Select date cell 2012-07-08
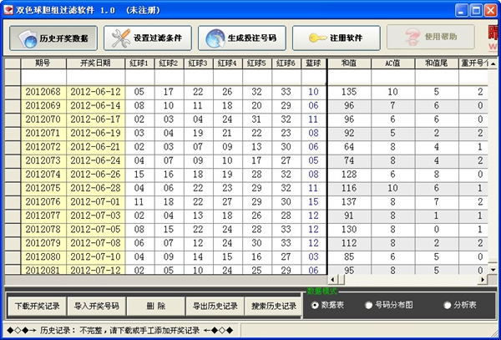This screenshot has width=501, height=340. click(95, 243)
